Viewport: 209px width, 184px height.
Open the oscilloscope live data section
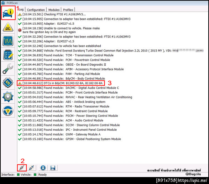pos(8,41)
